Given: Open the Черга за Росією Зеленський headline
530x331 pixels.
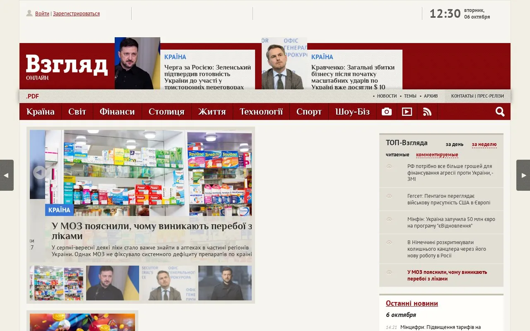Looking at the screenshot, I should point(208,77).
